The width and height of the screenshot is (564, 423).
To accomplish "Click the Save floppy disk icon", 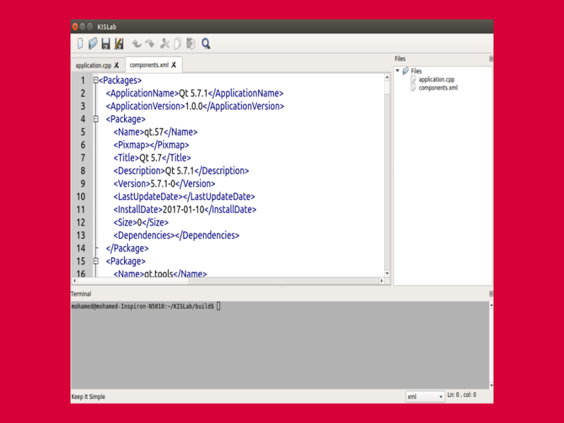I will pyautogui.click(x=106, y=44).
